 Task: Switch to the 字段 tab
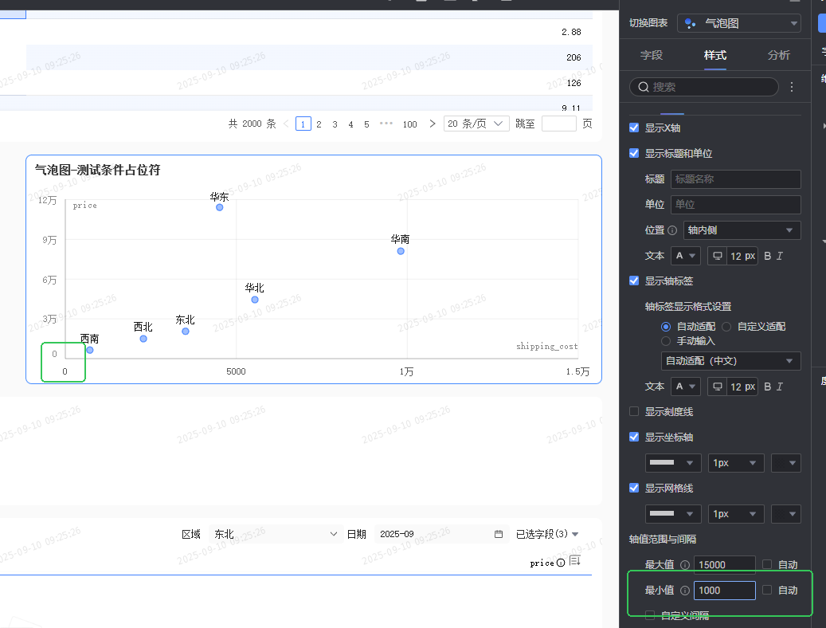click(652, 55)
